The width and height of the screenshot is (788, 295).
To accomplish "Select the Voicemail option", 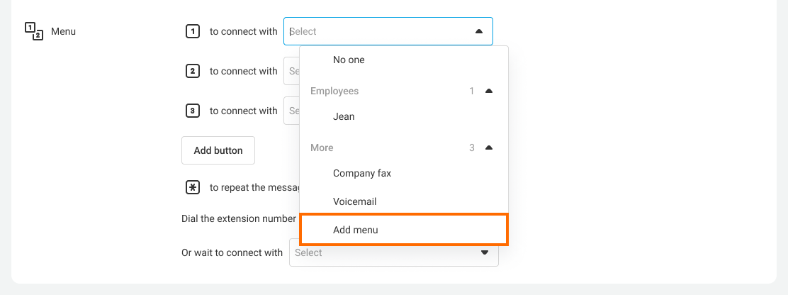I will click(354, 201).
